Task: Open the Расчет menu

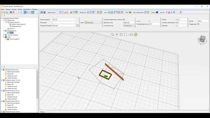Action: tap(14, 10)
